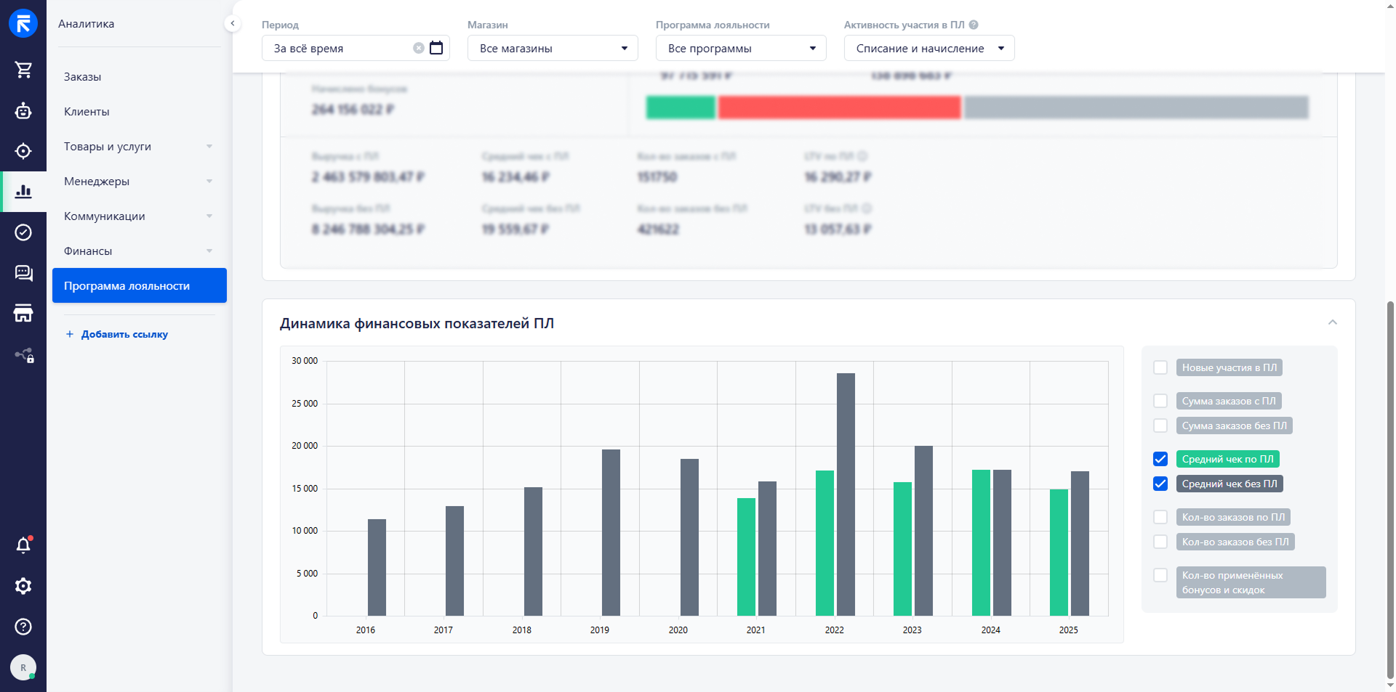This screenshot has width=1396, height=692.
Task: Click the 'Новые участия в ПЛ' label
Action: 1229,367
